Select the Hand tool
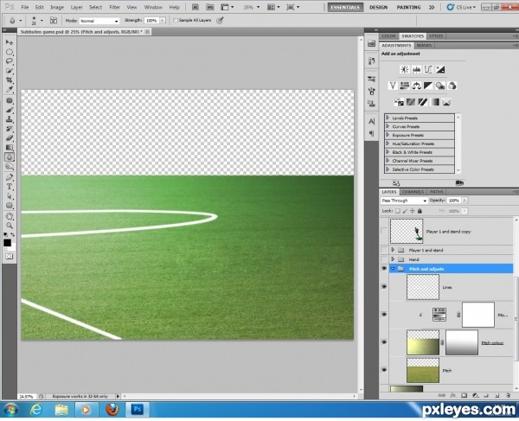 click(x=10, y=216)
